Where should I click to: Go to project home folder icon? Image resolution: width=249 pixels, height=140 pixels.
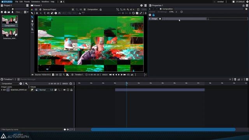tap(13, 9)
